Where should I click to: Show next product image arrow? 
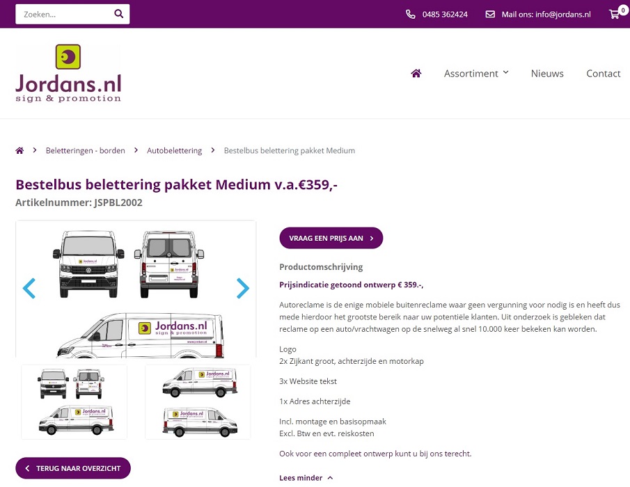tap(242, 288)
